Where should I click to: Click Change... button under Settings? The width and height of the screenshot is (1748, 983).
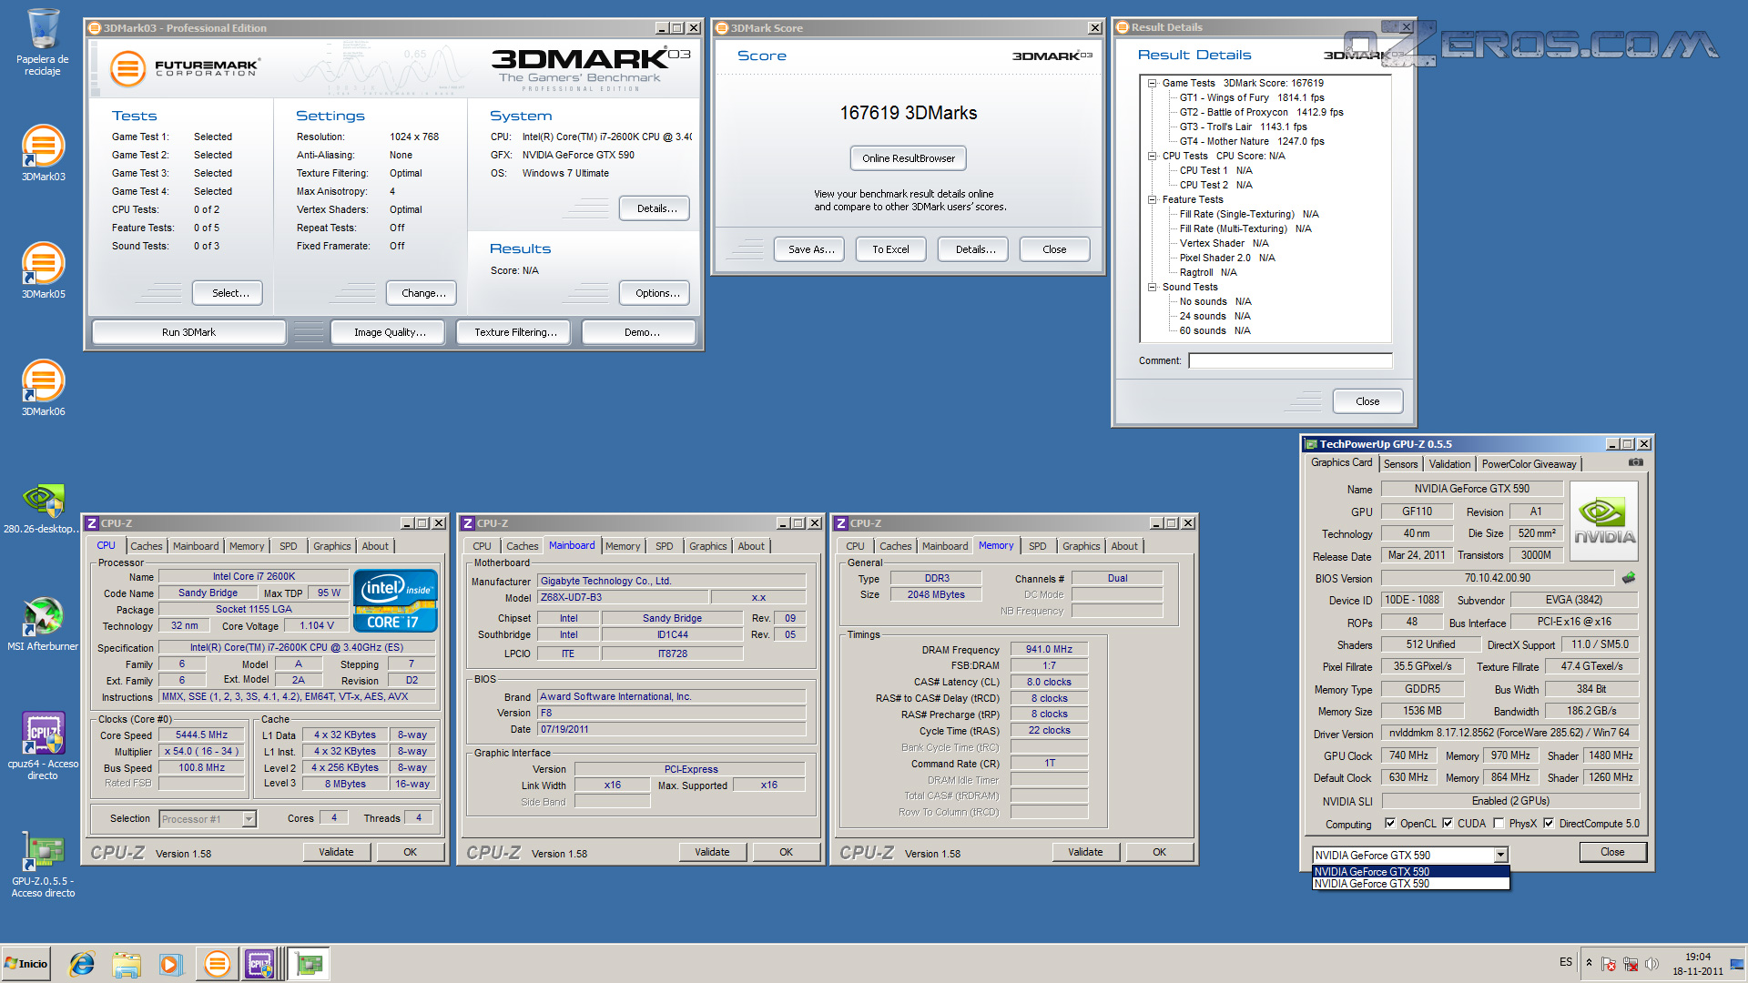pos(423,293)
